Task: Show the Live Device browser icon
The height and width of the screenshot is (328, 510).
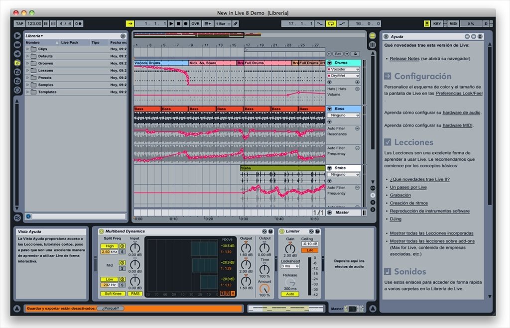Action: click(x=17, y=44)
